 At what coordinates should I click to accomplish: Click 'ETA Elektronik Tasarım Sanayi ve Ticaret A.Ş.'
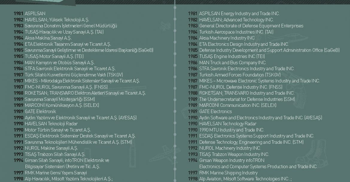click(68, 44)
